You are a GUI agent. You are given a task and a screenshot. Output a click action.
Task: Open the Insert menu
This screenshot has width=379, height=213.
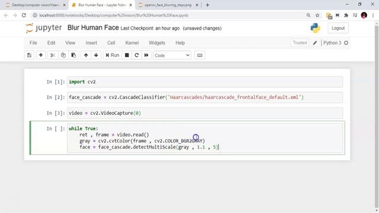[91, 43]
